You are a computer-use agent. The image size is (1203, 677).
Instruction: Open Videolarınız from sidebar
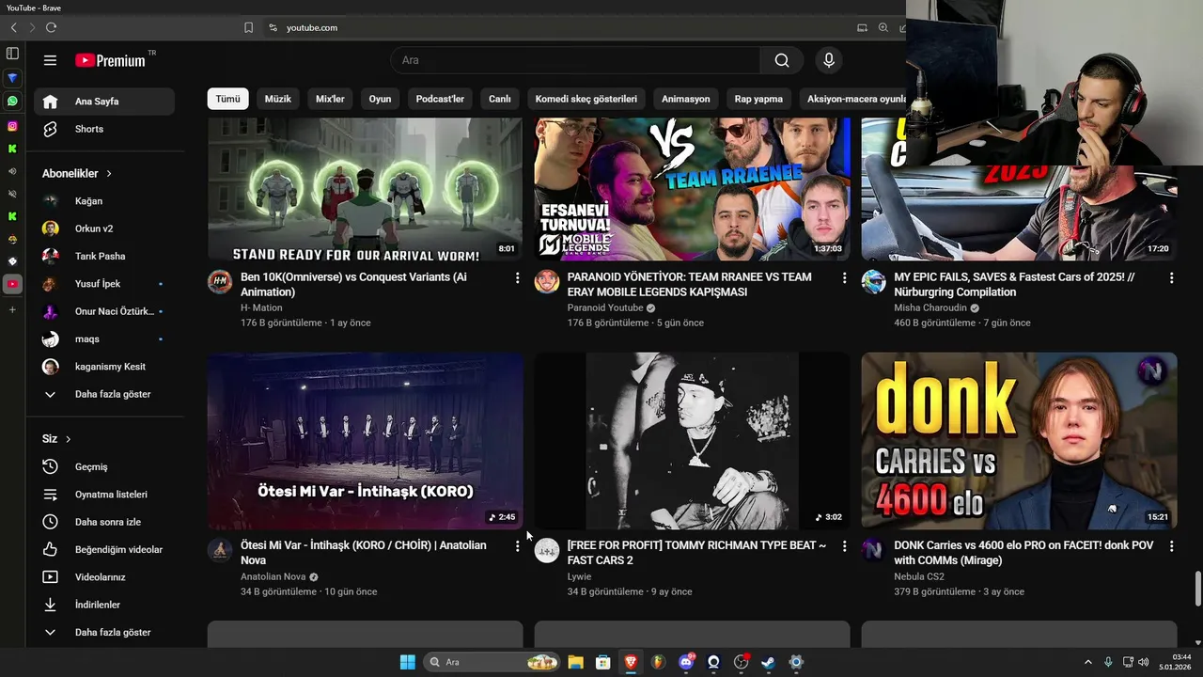(103, 577)
